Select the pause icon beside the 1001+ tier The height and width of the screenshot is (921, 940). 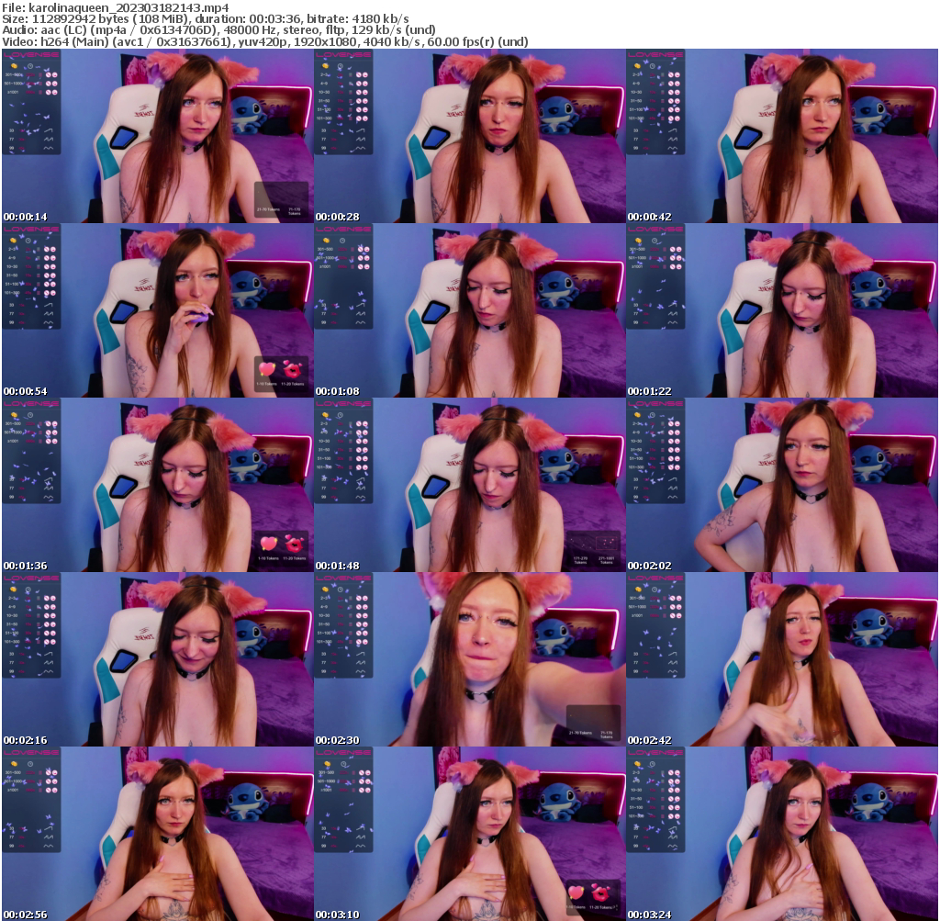(x=54, y=92)
